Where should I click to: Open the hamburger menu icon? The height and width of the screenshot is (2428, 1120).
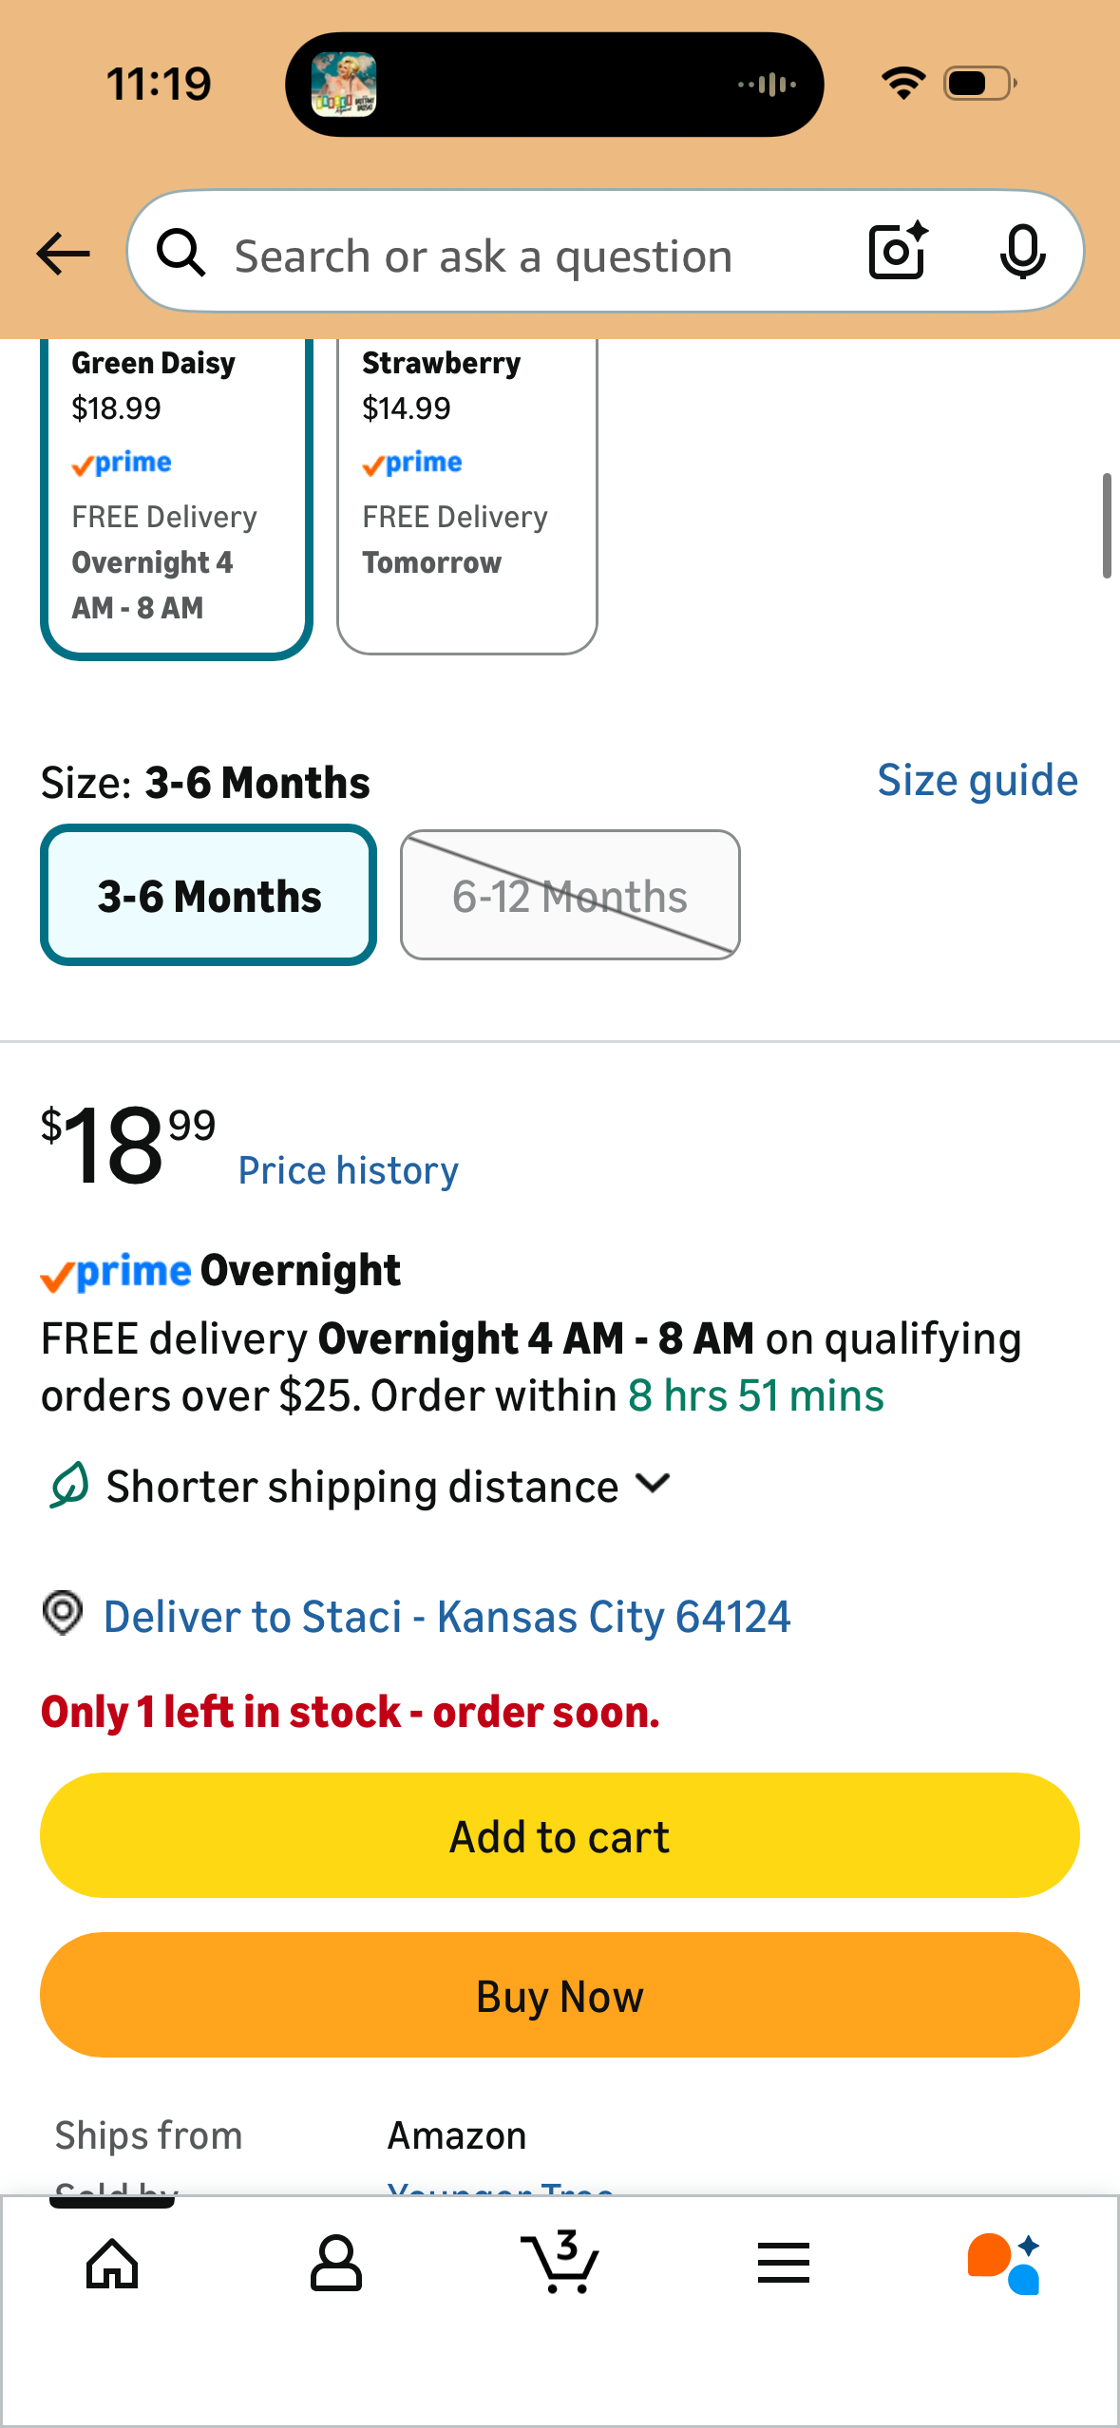[x=784, y=2263]
